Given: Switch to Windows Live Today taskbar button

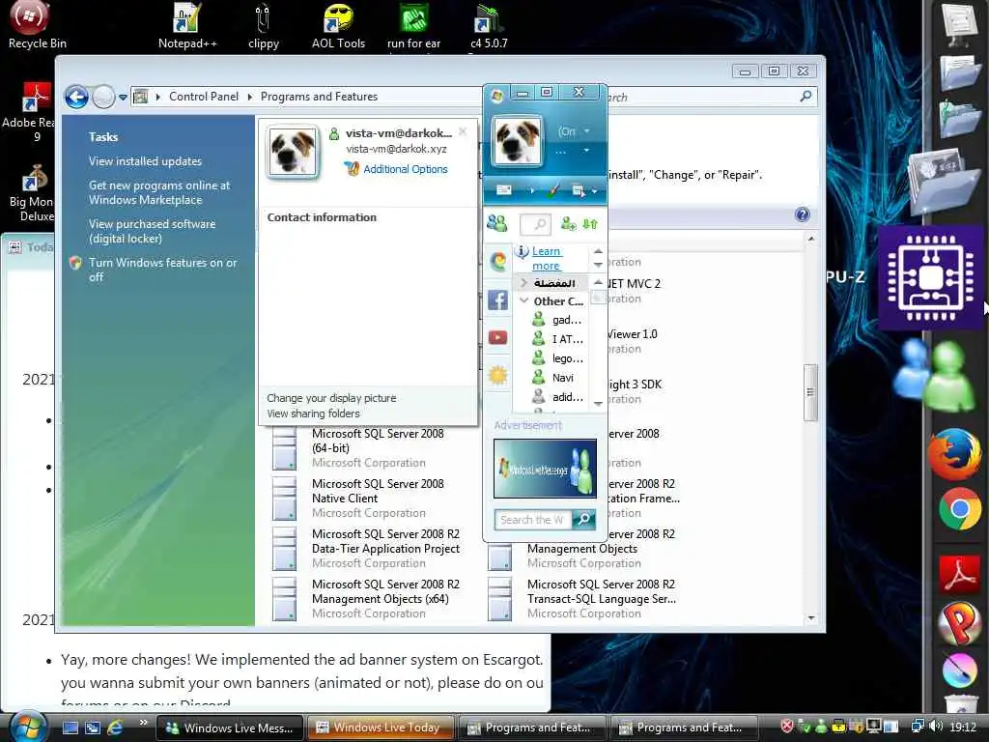Looking at the screenshot, I should pos(381,728).
